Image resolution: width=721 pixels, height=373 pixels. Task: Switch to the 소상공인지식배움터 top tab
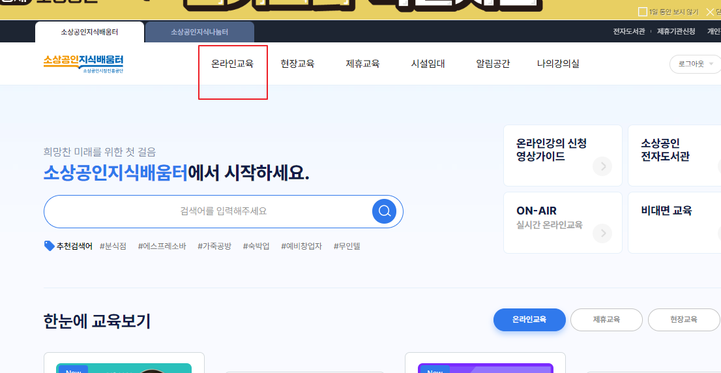click(90, 32)
